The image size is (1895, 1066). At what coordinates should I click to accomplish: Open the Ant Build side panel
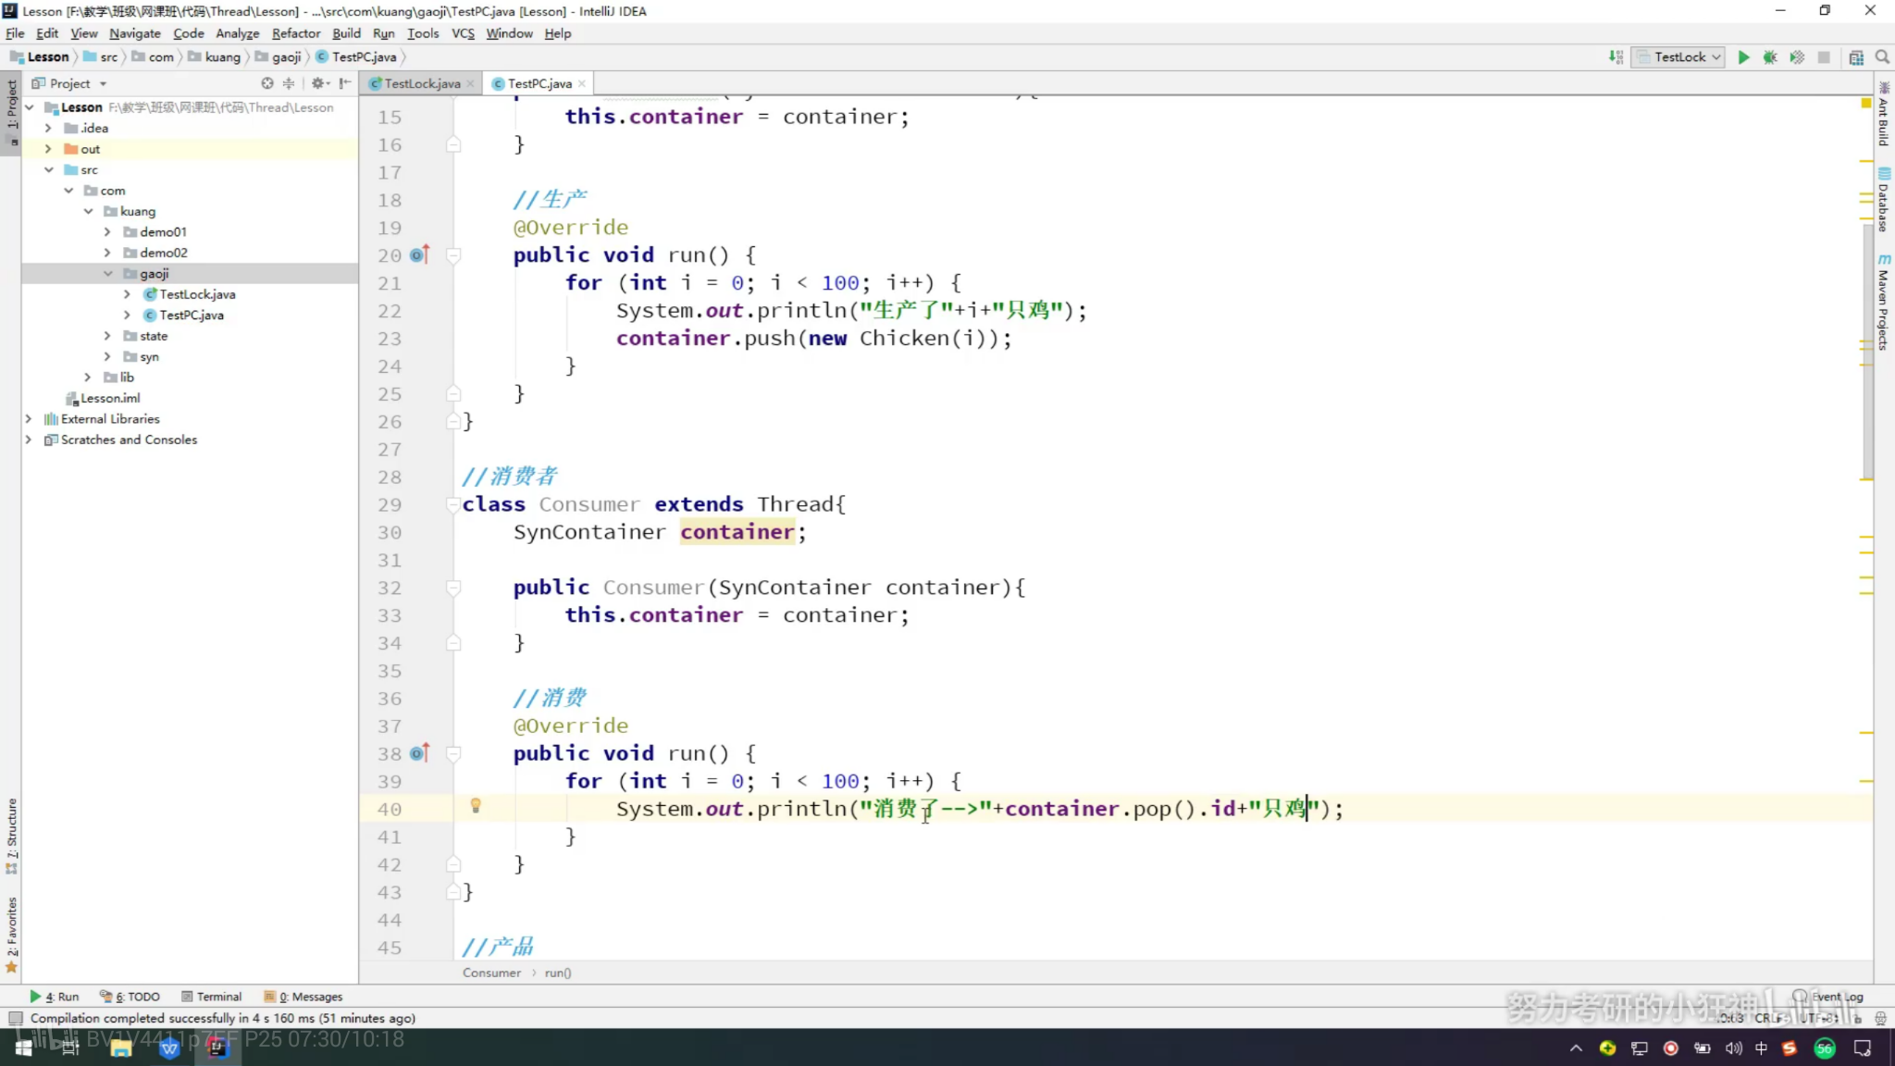[x=1884, y=115]
